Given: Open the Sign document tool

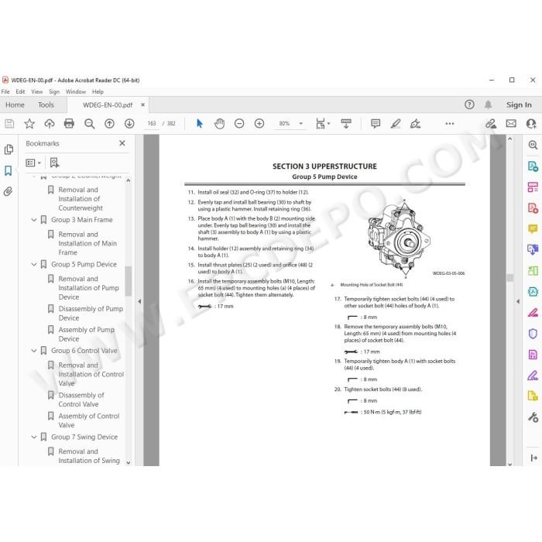Looking at the screenshot, I should click(x=415, y=123).
